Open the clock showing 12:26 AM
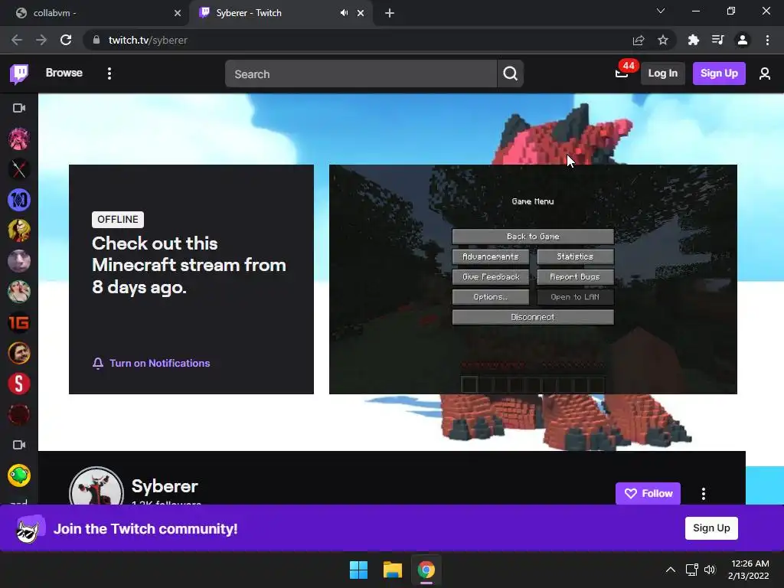This screenshot has height=588, width=784. pyautogui.click(x=749, y=570)
